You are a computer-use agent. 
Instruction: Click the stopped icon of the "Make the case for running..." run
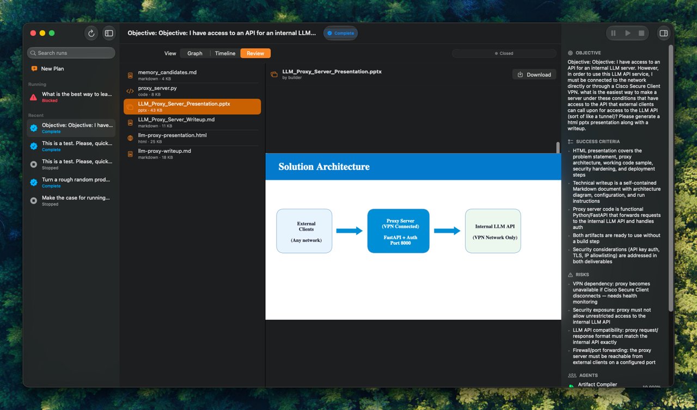coord(34,201)
